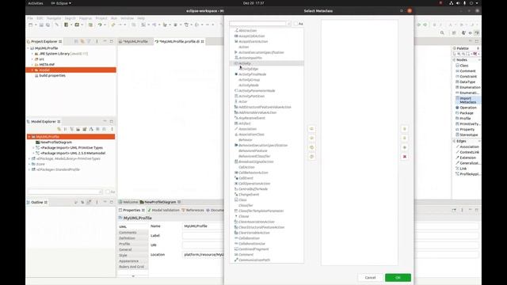
Task: Click the fourth transfer button between lists
Action: (311, 157)
